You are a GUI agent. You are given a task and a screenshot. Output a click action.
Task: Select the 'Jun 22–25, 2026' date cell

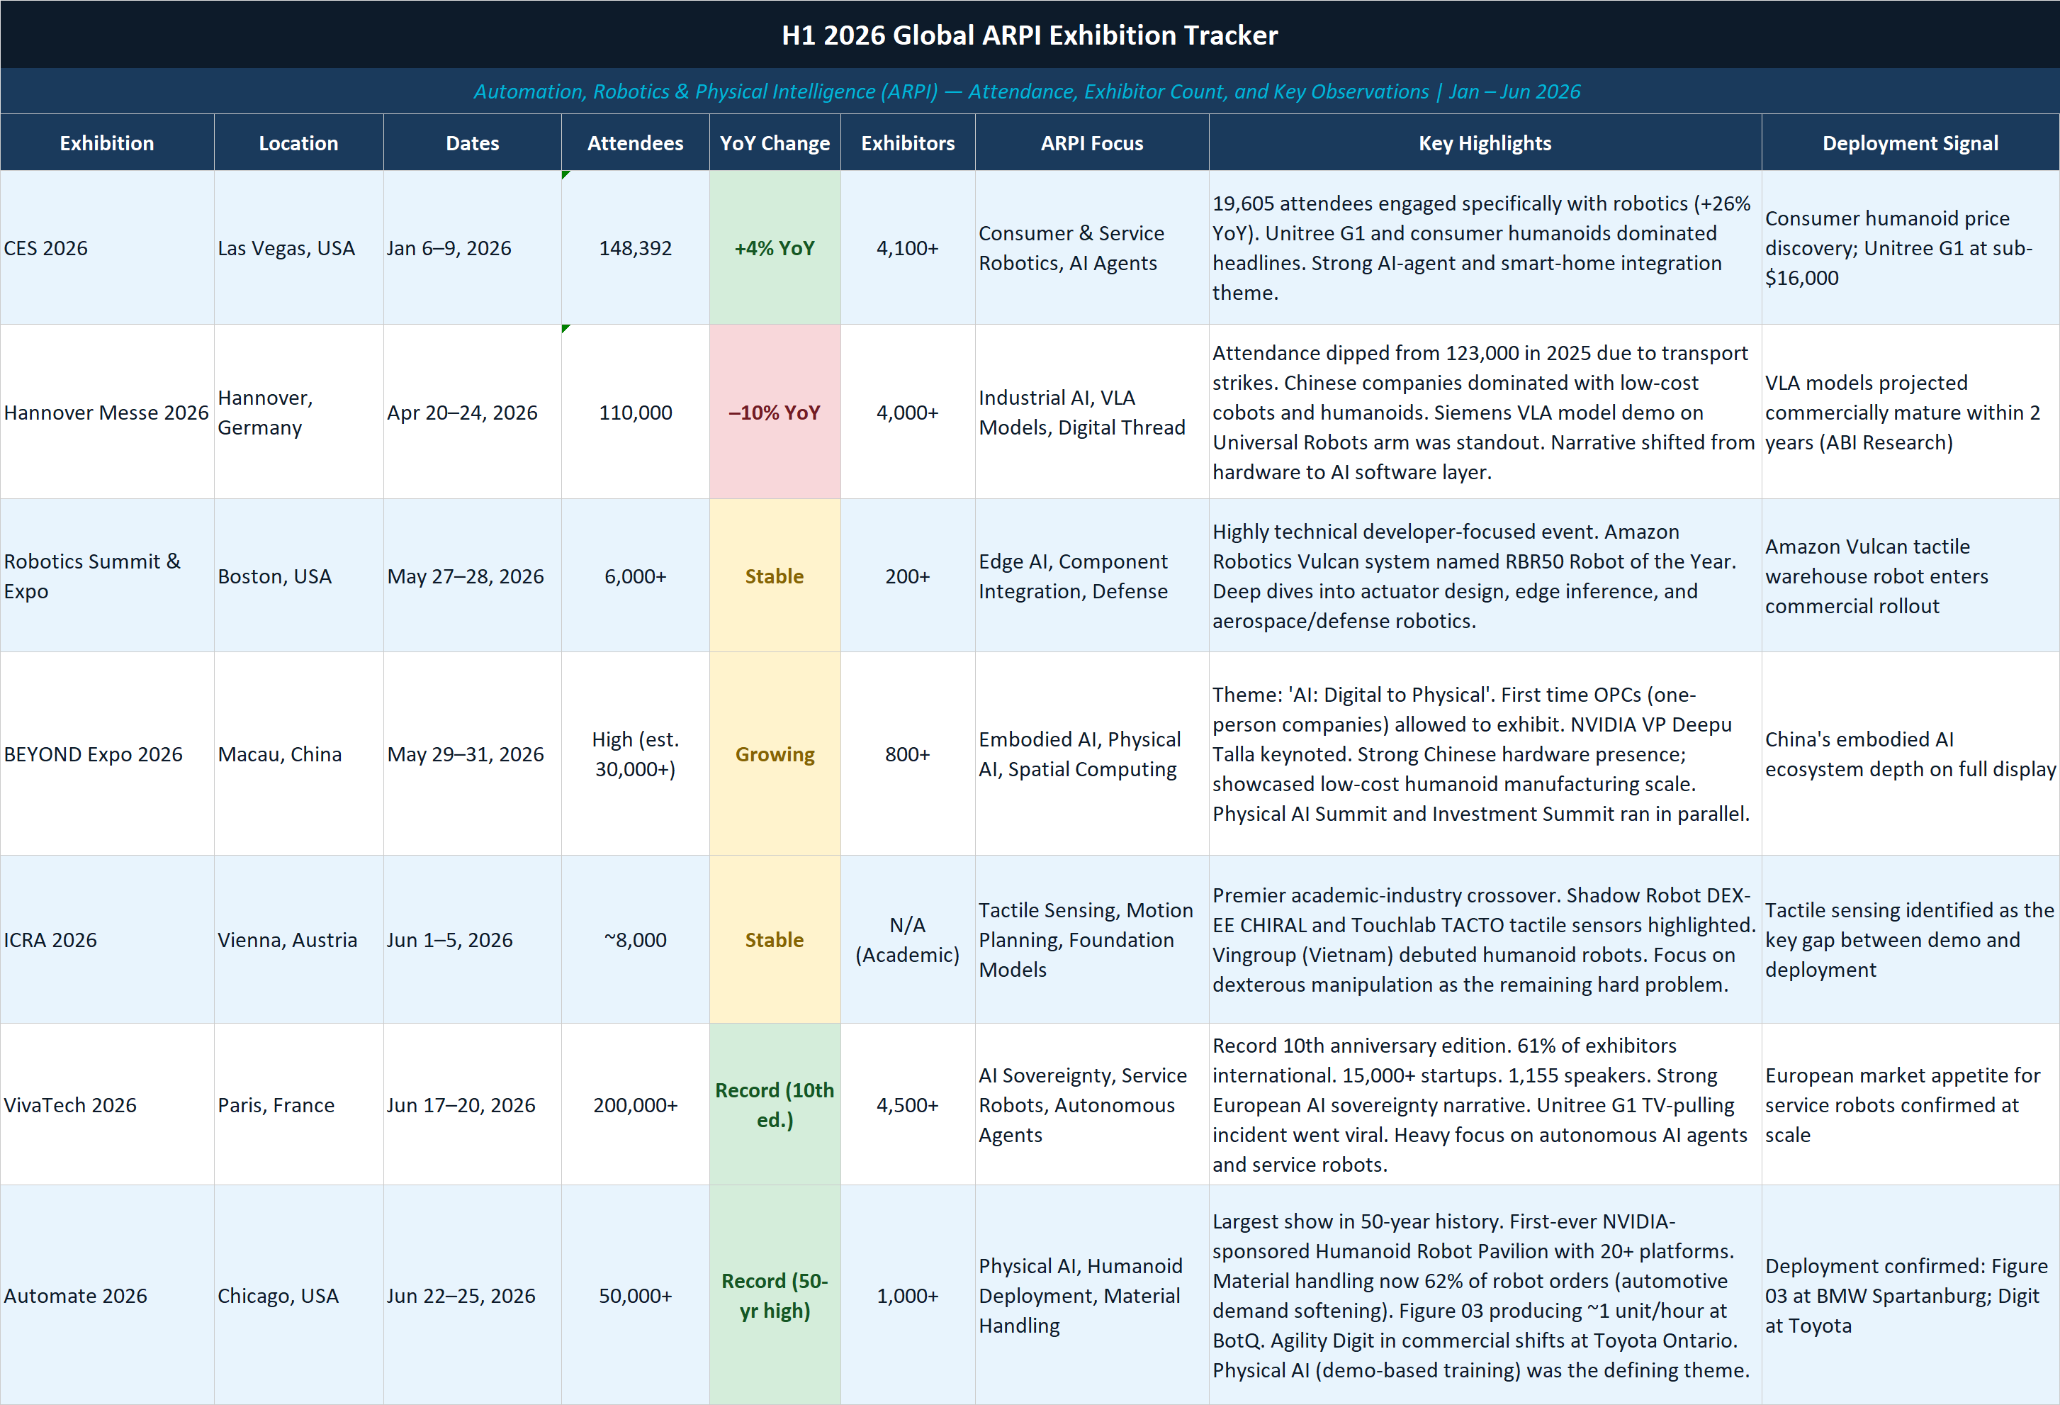[473, 1295]
